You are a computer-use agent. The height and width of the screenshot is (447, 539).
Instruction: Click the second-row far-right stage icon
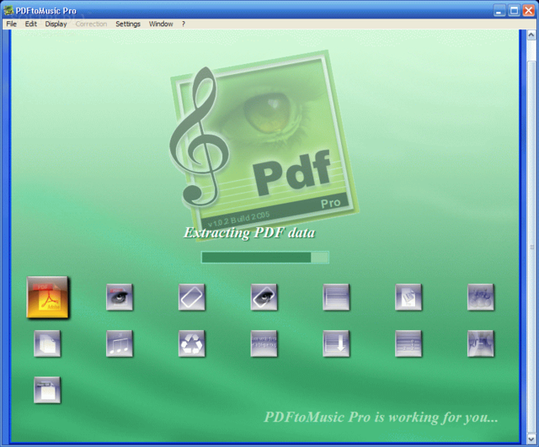481,343
